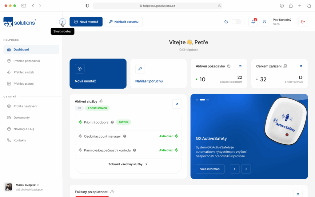Image resolution: width=315 pixels, height=197 pixels.
Task: Click the user profile icon
Action: click(x=264, y=22)
